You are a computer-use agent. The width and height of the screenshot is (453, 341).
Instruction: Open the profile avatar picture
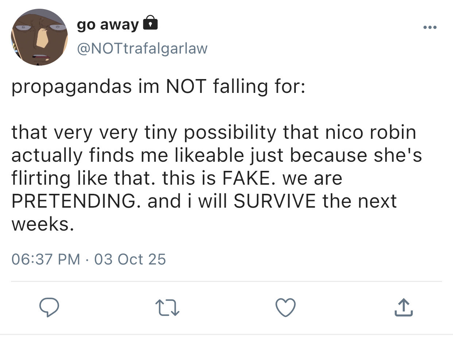[39, 38]
